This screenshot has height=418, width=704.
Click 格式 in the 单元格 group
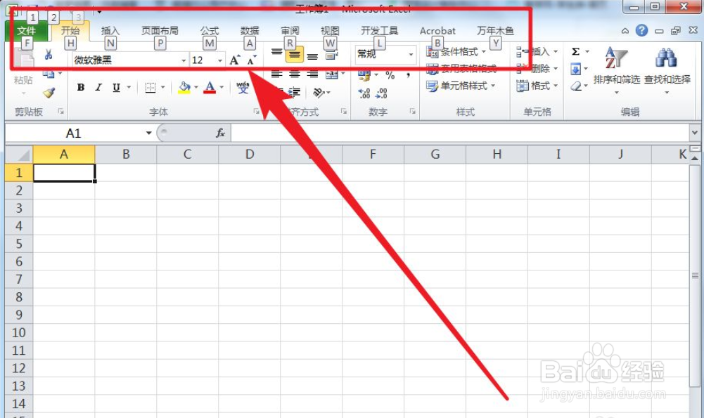[x=537, y=85]
